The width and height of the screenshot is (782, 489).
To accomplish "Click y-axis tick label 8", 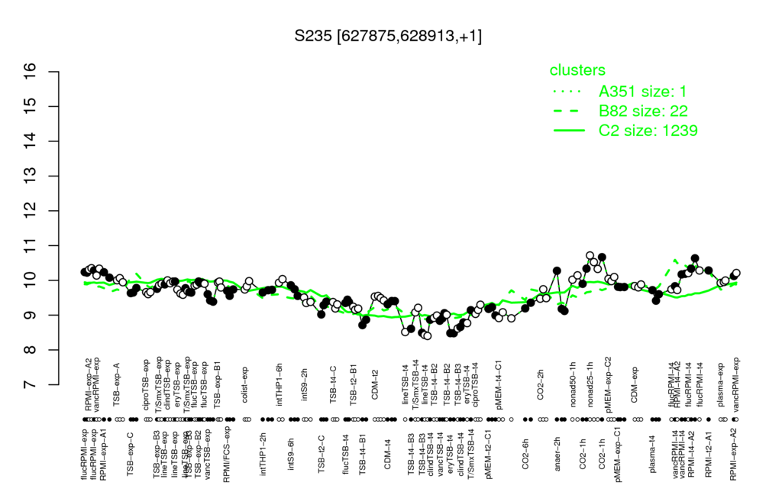I will [30, 350].
